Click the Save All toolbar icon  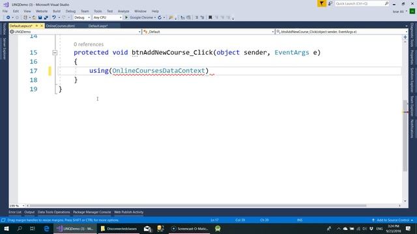pyautogui.click(x=46, y=18)
